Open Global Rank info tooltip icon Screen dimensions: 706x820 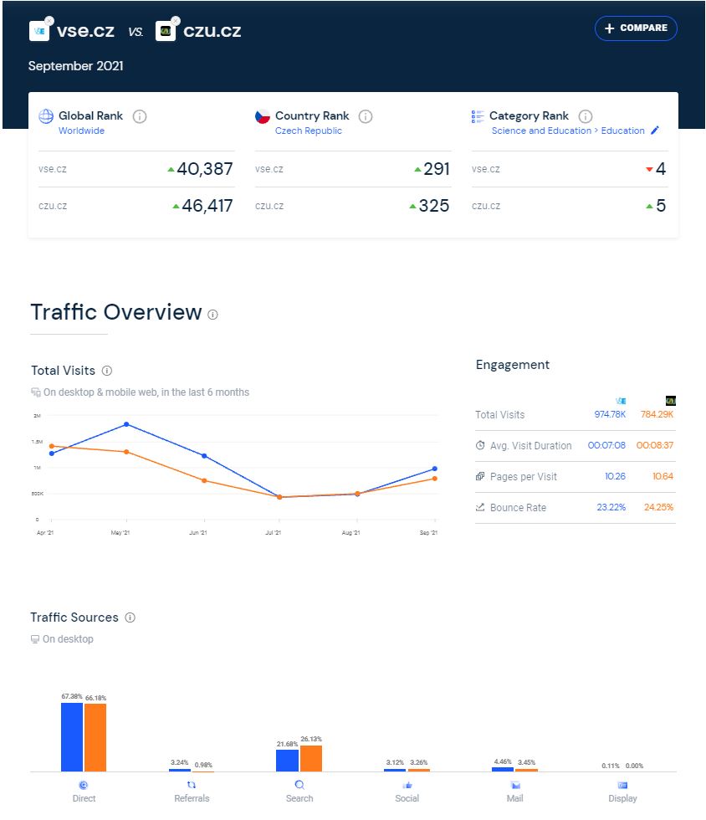(140, 116)
